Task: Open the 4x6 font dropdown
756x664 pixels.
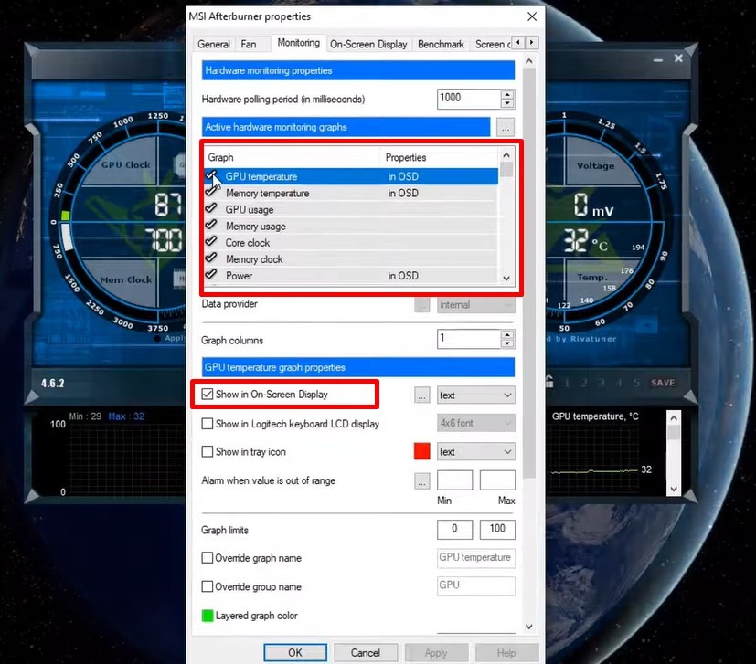Action: 476,423
